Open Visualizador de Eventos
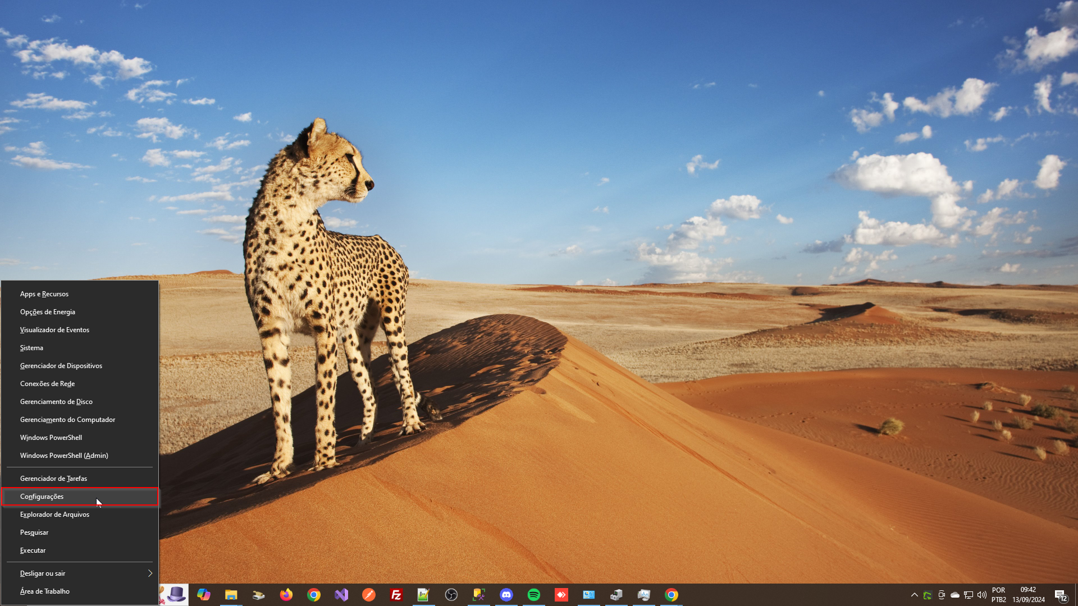Screen dimensions: 1078x606 coord(80,330)
